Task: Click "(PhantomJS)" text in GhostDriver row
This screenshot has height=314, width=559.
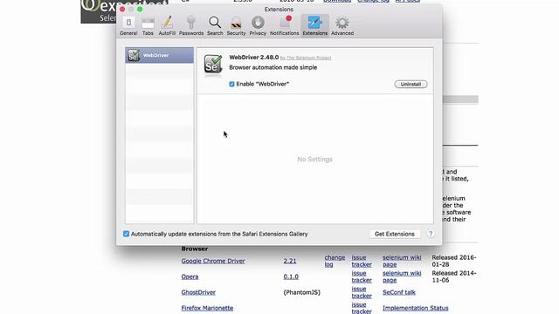Action: point(302,292)
